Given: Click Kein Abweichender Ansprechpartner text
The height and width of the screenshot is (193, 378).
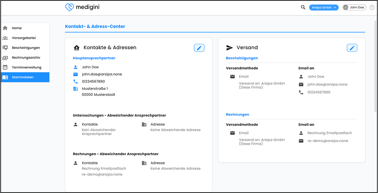Looking at the screenshot, I should 99,132.
